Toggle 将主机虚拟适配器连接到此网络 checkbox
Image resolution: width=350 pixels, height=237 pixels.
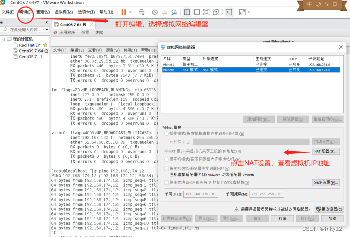pyautogui.click(x=166, y=168)
